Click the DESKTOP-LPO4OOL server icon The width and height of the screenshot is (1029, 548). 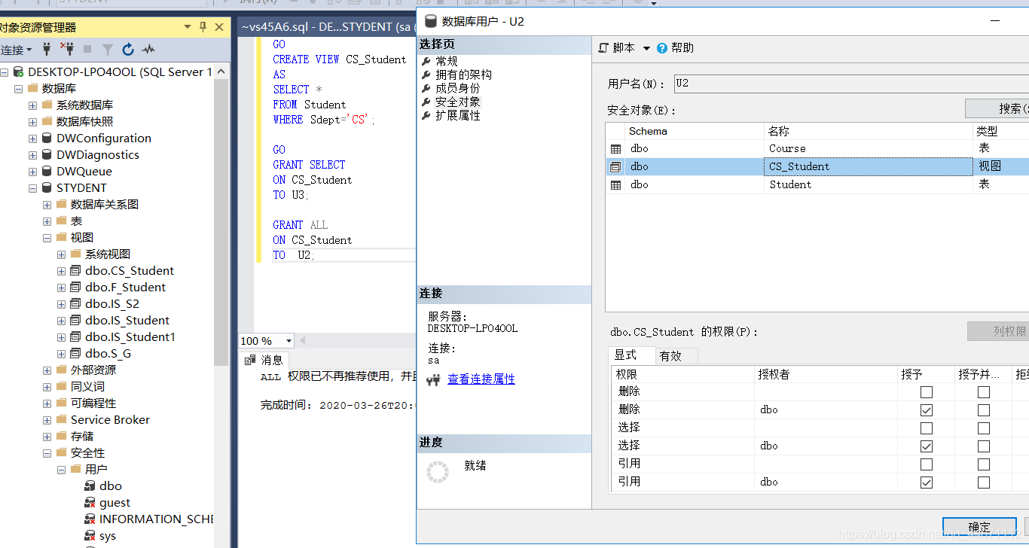point(18,72)
